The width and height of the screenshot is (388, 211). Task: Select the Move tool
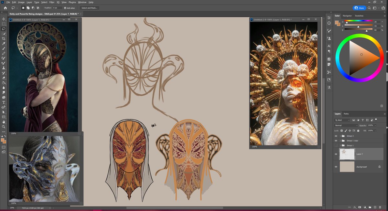tap(4, 19)
